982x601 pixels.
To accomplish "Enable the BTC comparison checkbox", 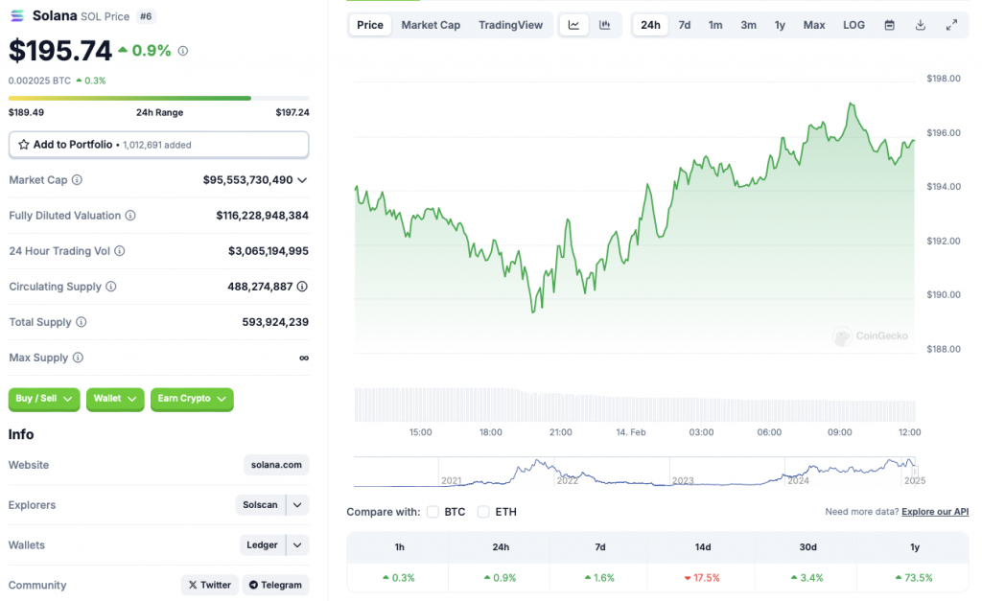I will pyautogui.click(x=433, y=512).
